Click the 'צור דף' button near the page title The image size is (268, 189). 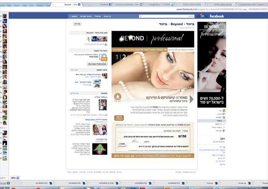[x=77, y=24]
